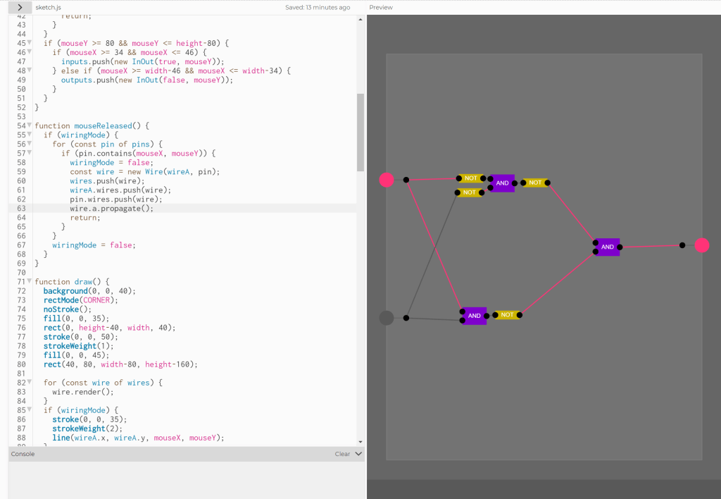Click the Preview panel header label
Screen dimensions: 721x499
tap(381, 7)
